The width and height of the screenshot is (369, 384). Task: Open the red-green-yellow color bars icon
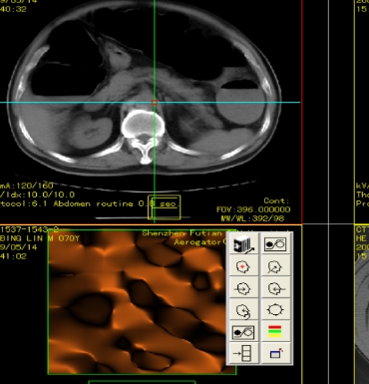[275, 332]
